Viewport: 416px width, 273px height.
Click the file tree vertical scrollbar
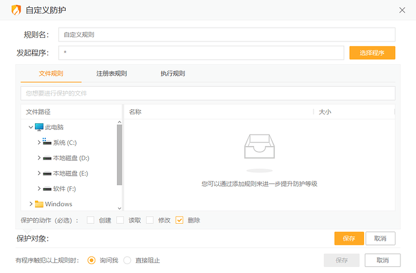119,156
